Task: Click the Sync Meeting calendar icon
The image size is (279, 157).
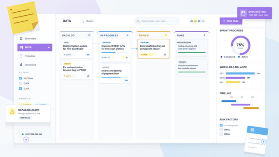Action: (x=243, y=13)
